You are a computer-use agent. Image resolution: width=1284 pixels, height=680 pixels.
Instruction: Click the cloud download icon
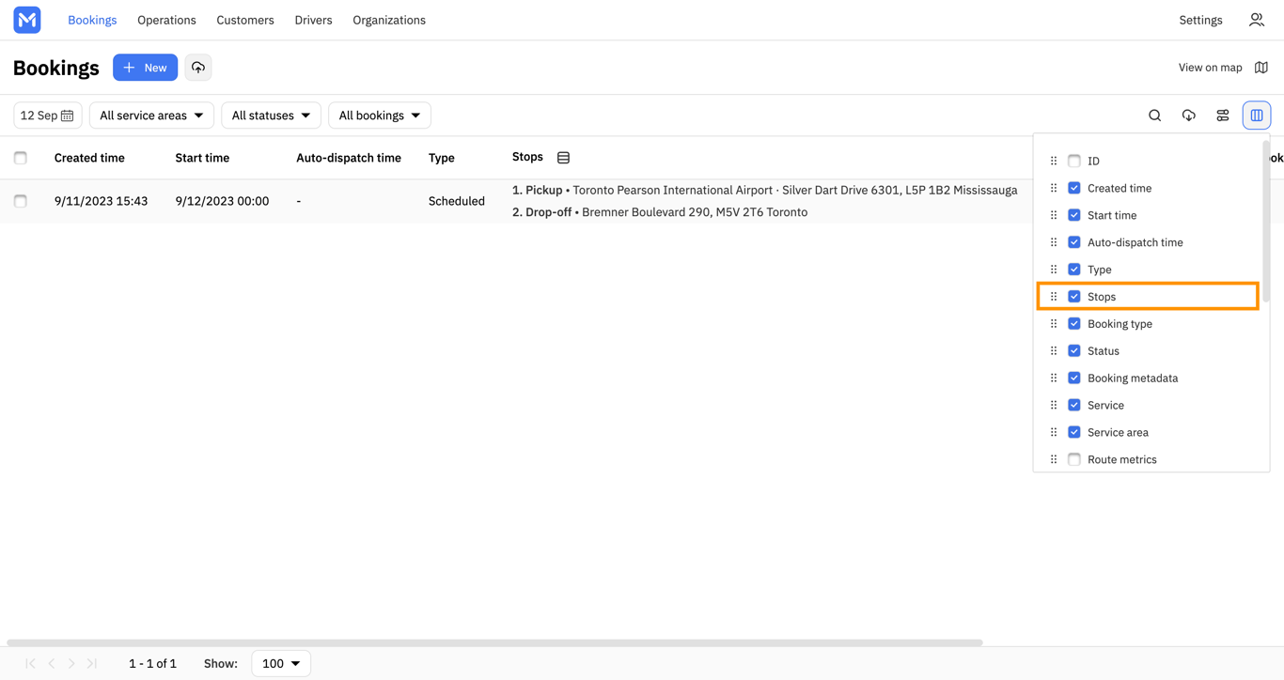(1189, 116)
